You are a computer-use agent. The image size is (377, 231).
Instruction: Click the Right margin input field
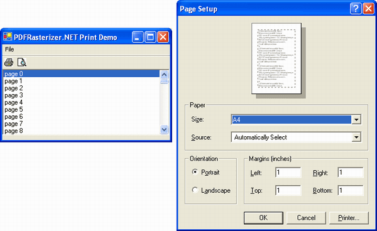pos(351,173)
